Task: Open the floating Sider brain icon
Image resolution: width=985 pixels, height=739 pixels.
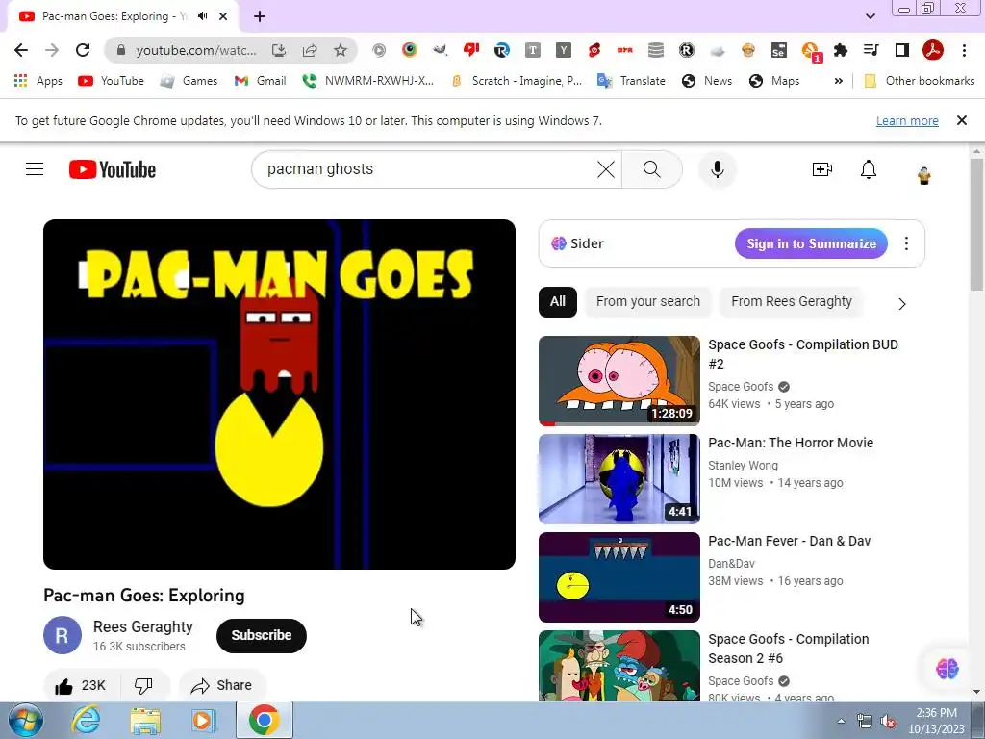Action: pyautogui.click(x=947, y=669)
